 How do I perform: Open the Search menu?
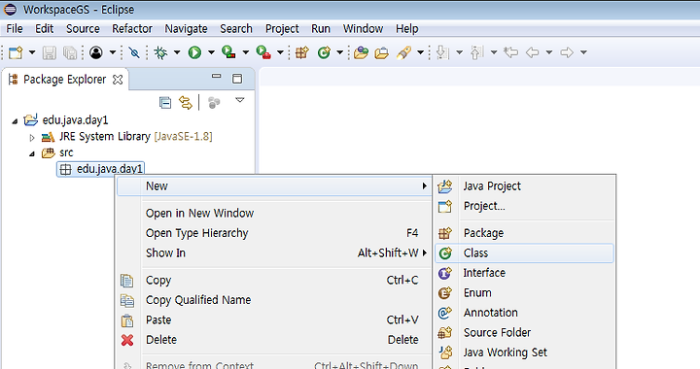[x=236, y=28]
